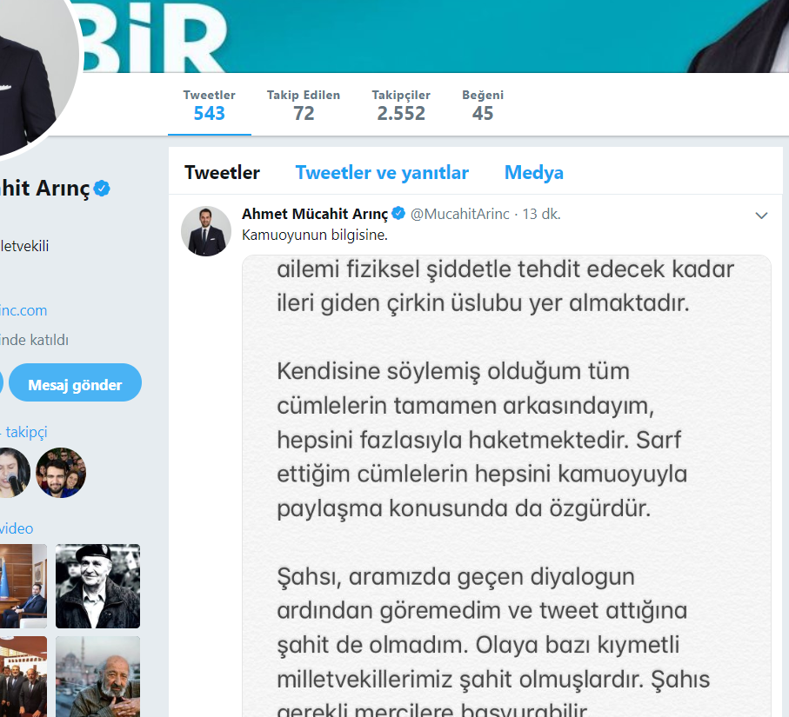Switch to Medya tab
The width and height of the screenshot is (789, 717).
click(534, 172)
